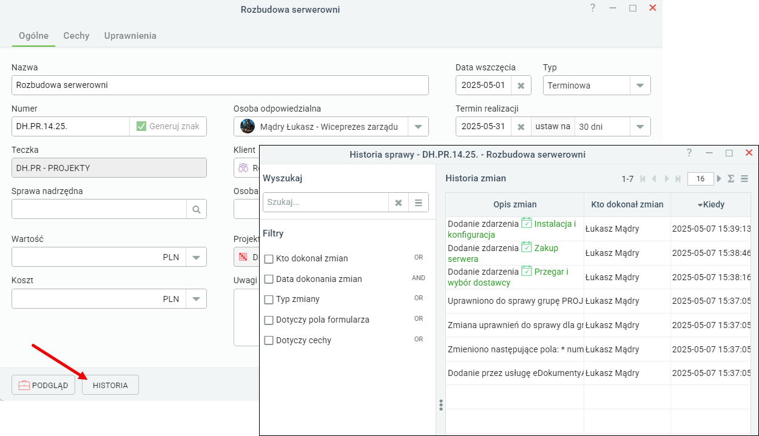Open help in Historia sprawy window
Screen dimensions: 759x436
[x=689, y=153]
